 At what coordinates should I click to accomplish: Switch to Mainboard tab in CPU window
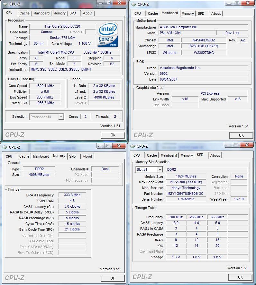[x=41, y=13]
